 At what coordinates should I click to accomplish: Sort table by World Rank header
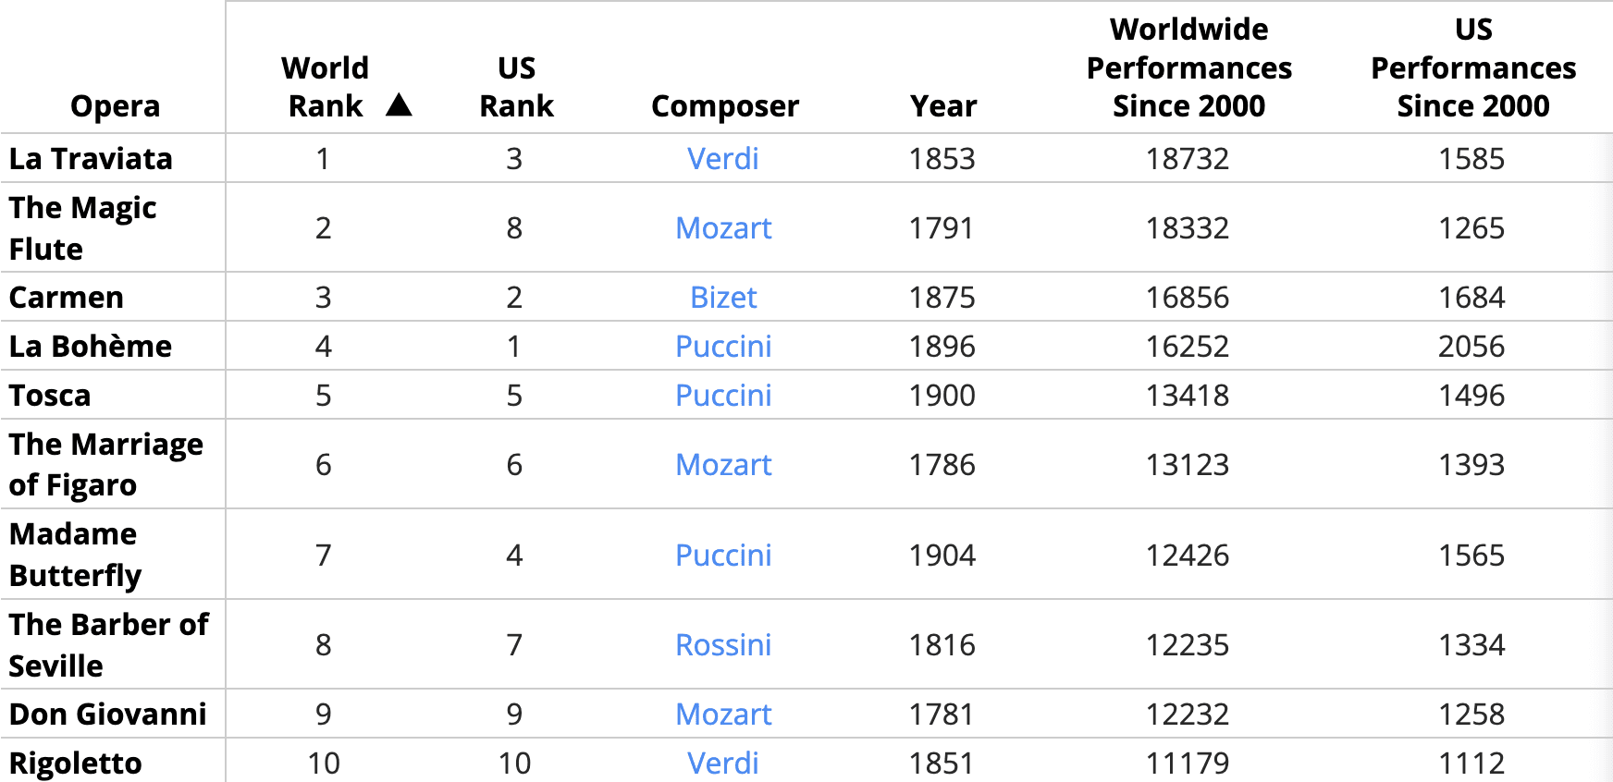click(x=326, y=87)
